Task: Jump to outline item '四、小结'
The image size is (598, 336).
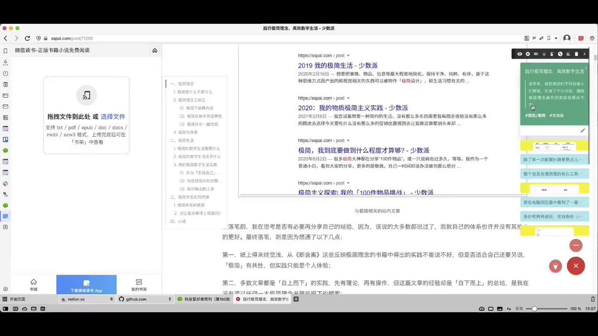Action: click(x=178, y=221)
